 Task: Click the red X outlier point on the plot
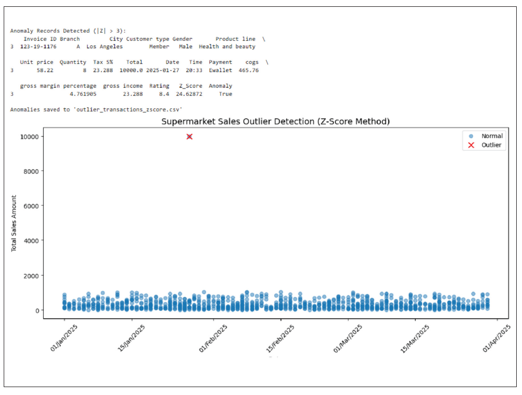pyautogui.click(x=189, y=136)
